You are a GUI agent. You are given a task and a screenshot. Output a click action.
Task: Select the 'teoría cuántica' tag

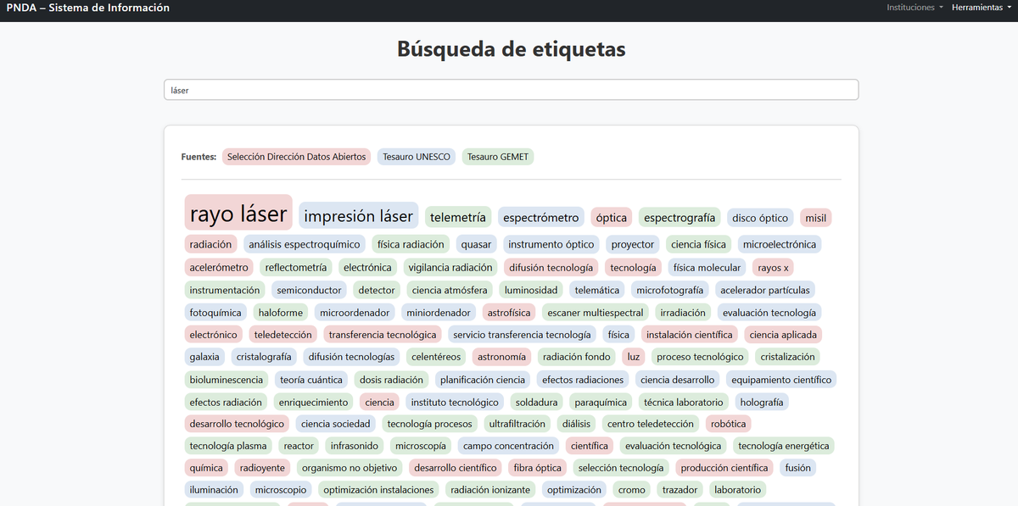click(311, 380)
